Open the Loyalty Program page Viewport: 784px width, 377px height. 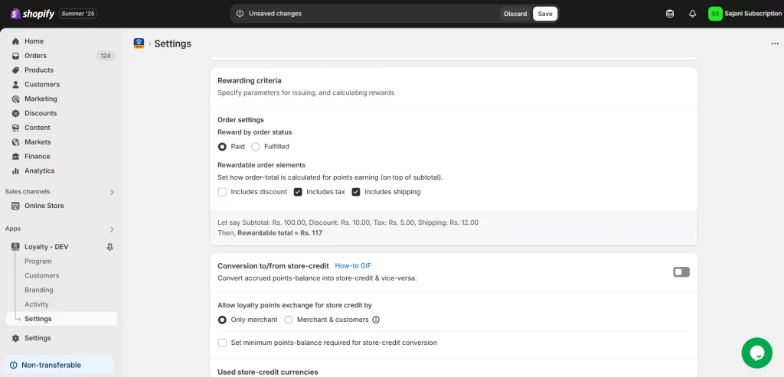point(38,262)
